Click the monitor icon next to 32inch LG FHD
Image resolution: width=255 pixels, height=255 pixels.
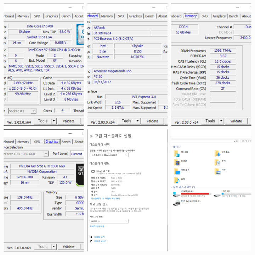pyautogui.click(x=93, y=171)
